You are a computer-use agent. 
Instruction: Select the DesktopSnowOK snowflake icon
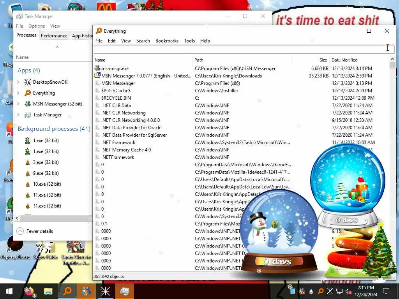pos(28,82)
